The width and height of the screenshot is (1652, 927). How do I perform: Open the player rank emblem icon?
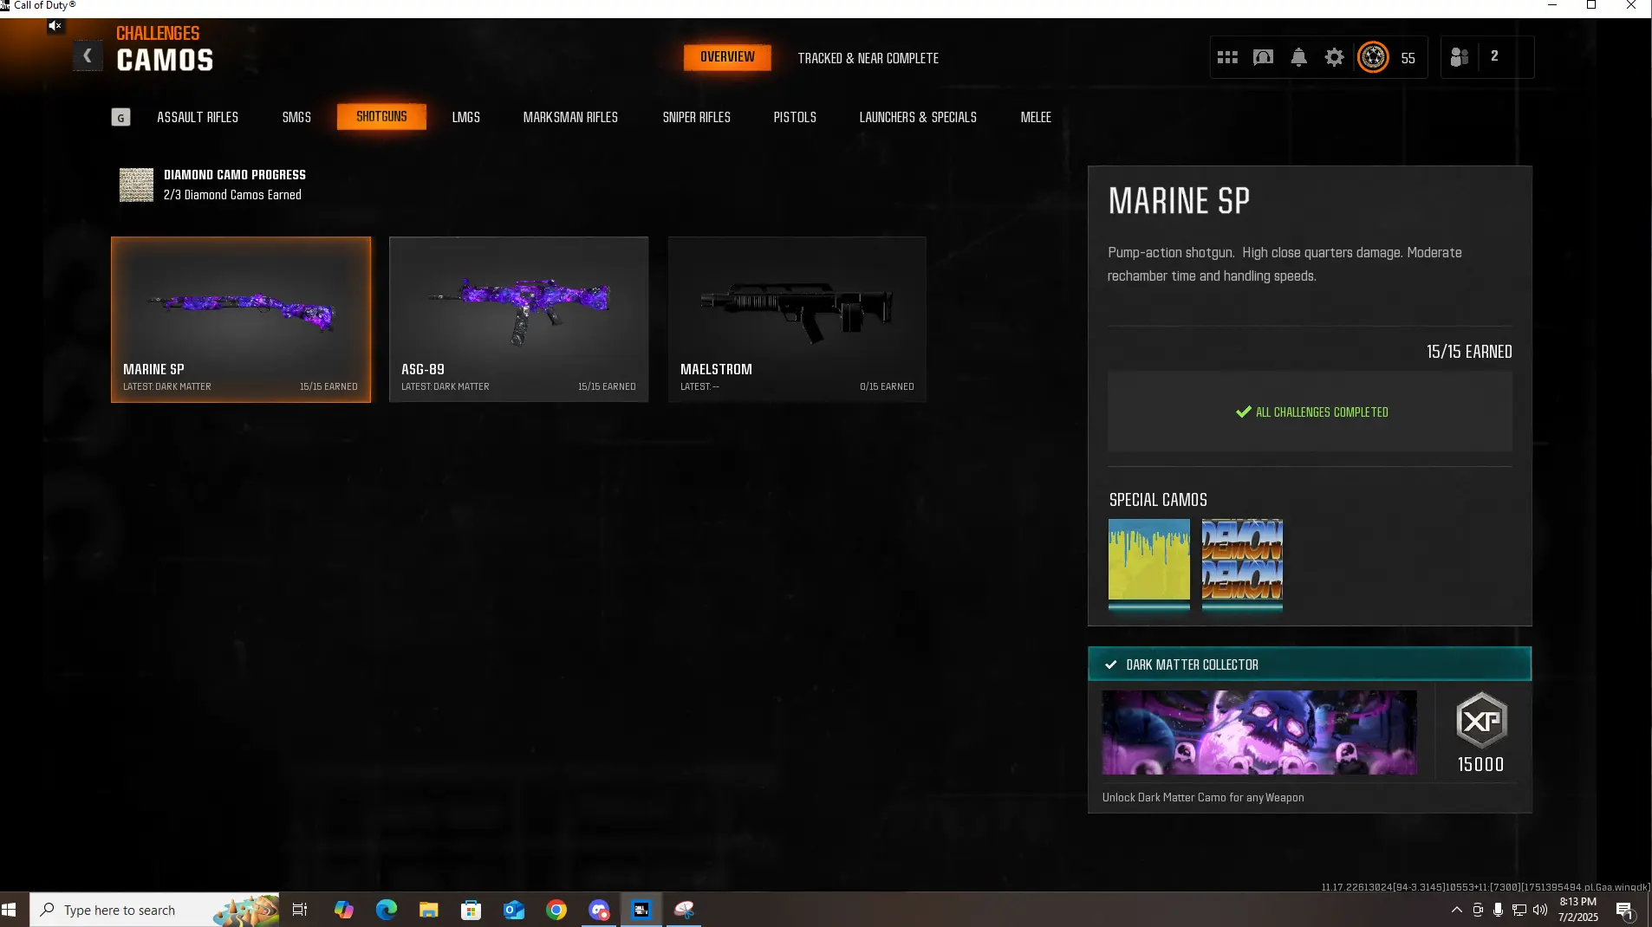[1373, 57]
